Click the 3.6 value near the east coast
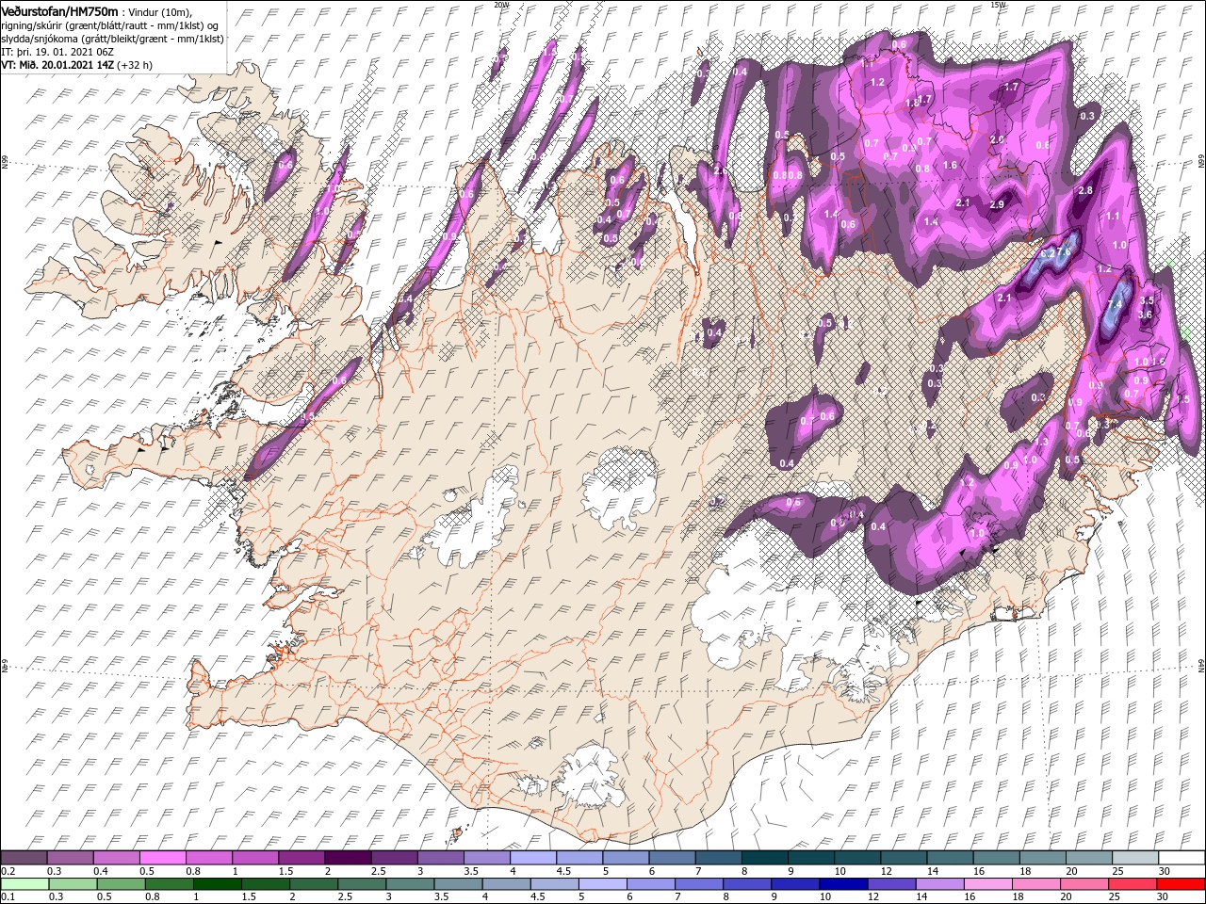1206x904 pixels. click(1146, 315)
